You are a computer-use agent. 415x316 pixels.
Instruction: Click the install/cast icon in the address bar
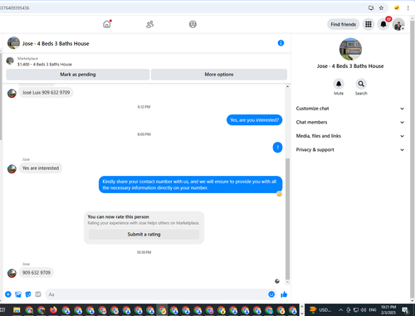click(x=371, y=7)
